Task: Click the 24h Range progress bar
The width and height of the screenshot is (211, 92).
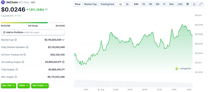Action: (x=33, y=23)
